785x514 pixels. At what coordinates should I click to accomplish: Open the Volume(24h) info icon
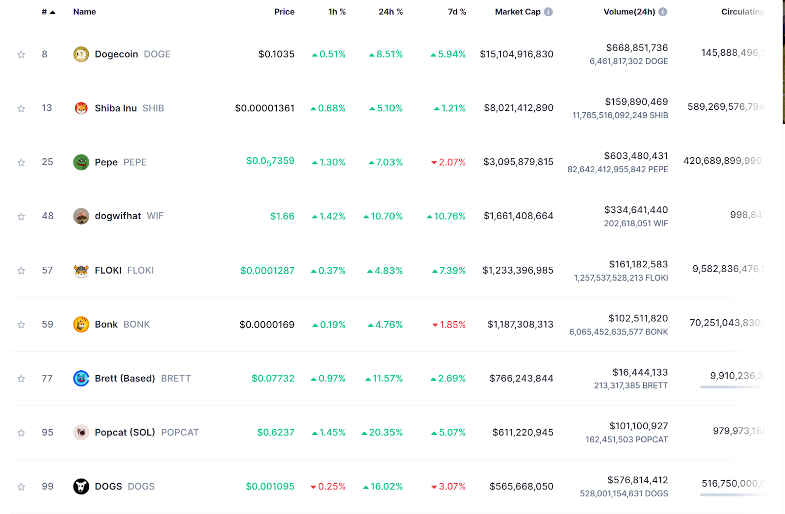coord(663,12)
